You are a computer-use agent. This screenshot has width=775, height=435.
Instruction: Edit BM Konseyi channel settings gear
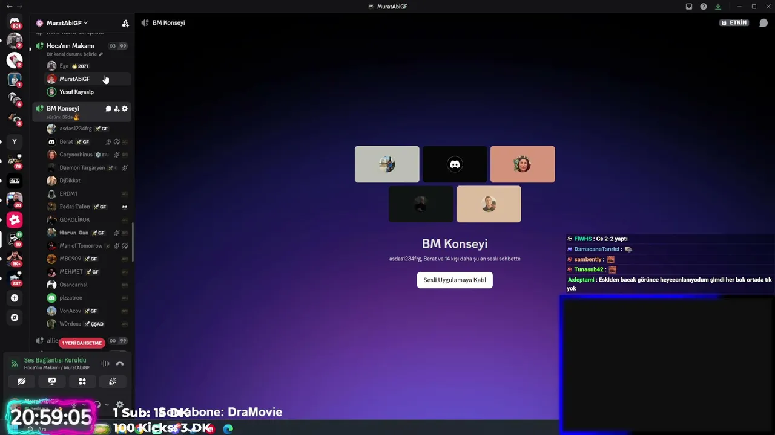(125, 109)
